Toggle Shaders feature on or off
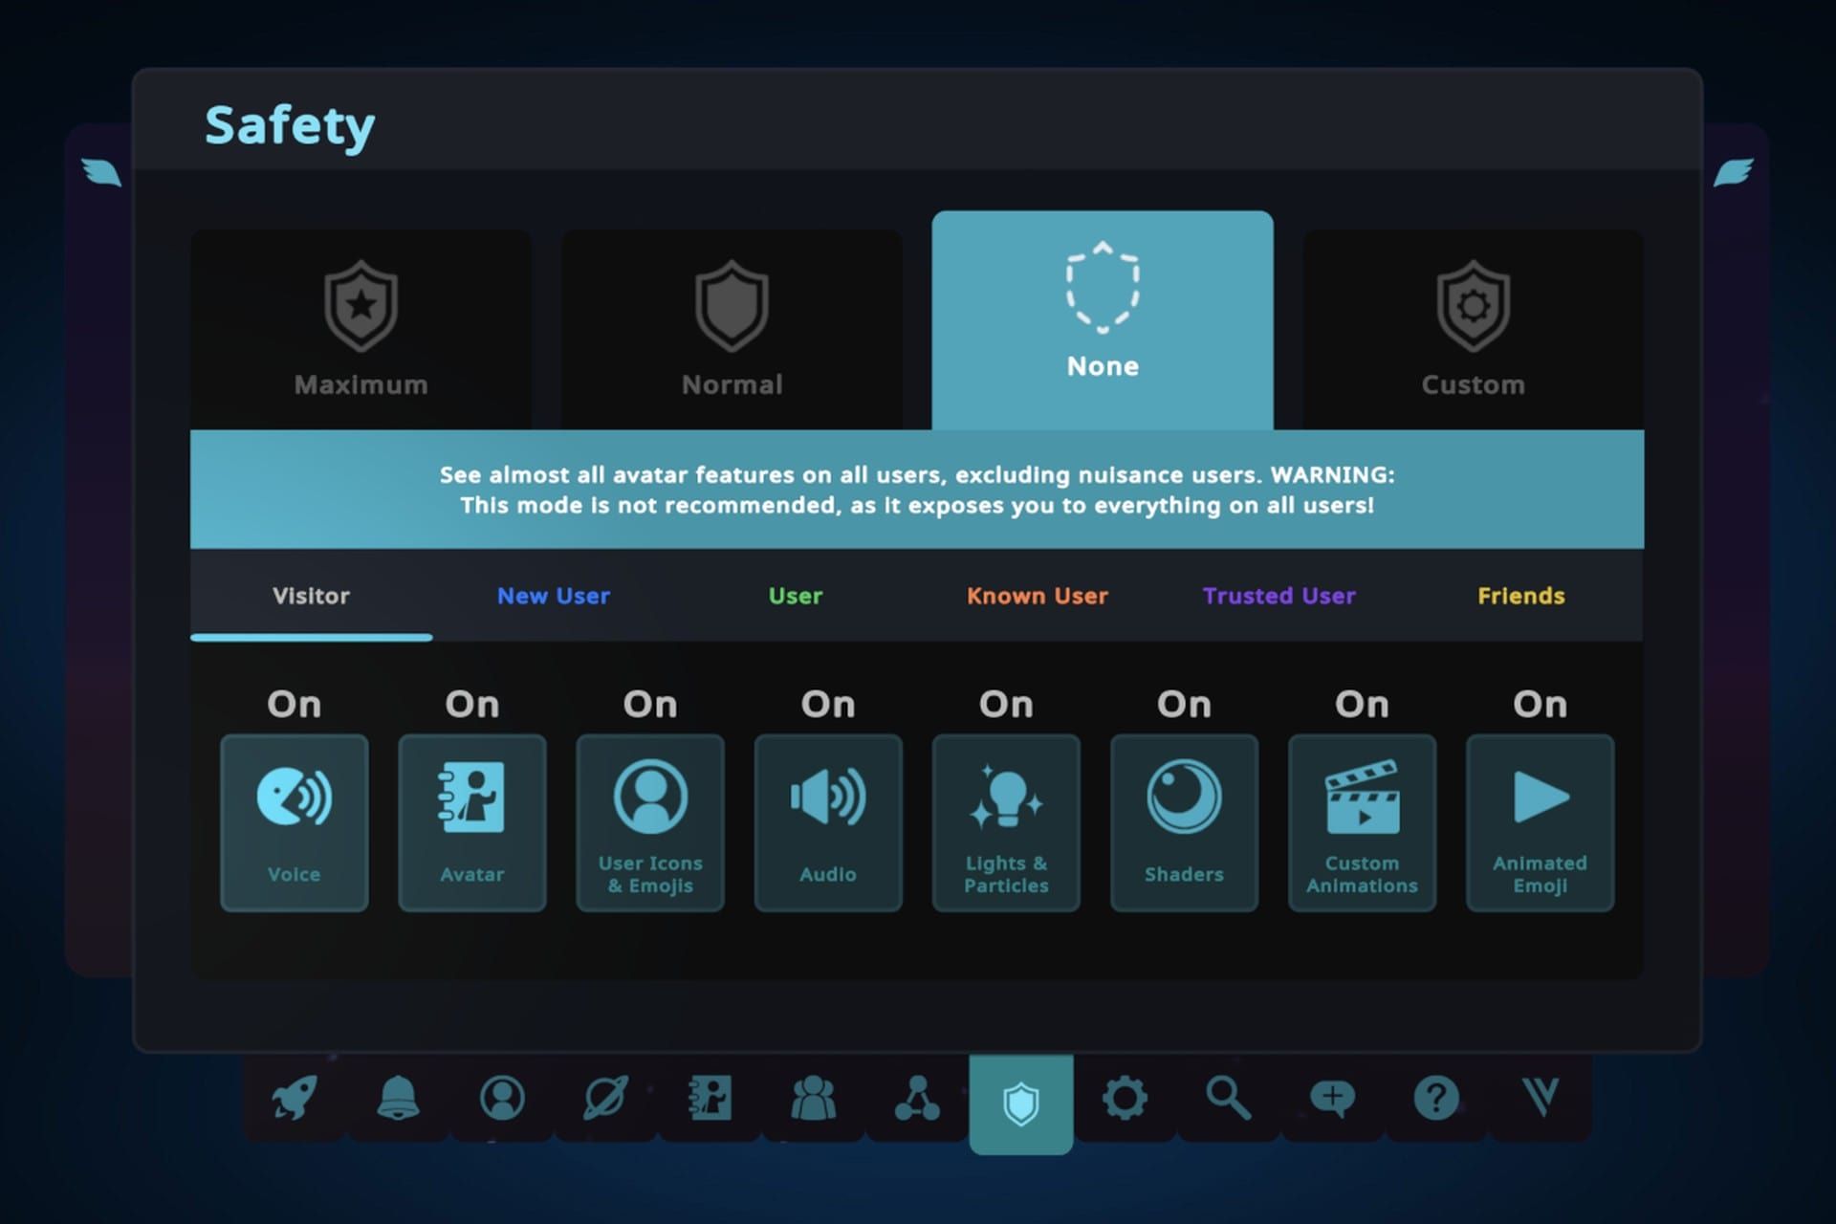This screenshot has width=1836, height=1224. point(1184,822)
